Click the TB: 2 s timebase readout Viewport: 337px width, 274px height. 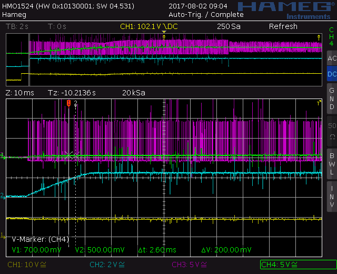click(17, 26)
